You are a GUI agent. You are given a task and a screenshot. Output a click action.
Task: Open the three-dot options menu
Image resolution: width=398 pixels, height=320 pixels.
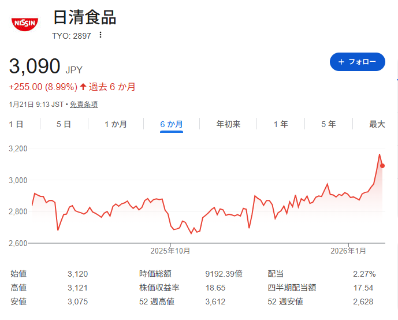pyautogui.click(x=101, y=35)
